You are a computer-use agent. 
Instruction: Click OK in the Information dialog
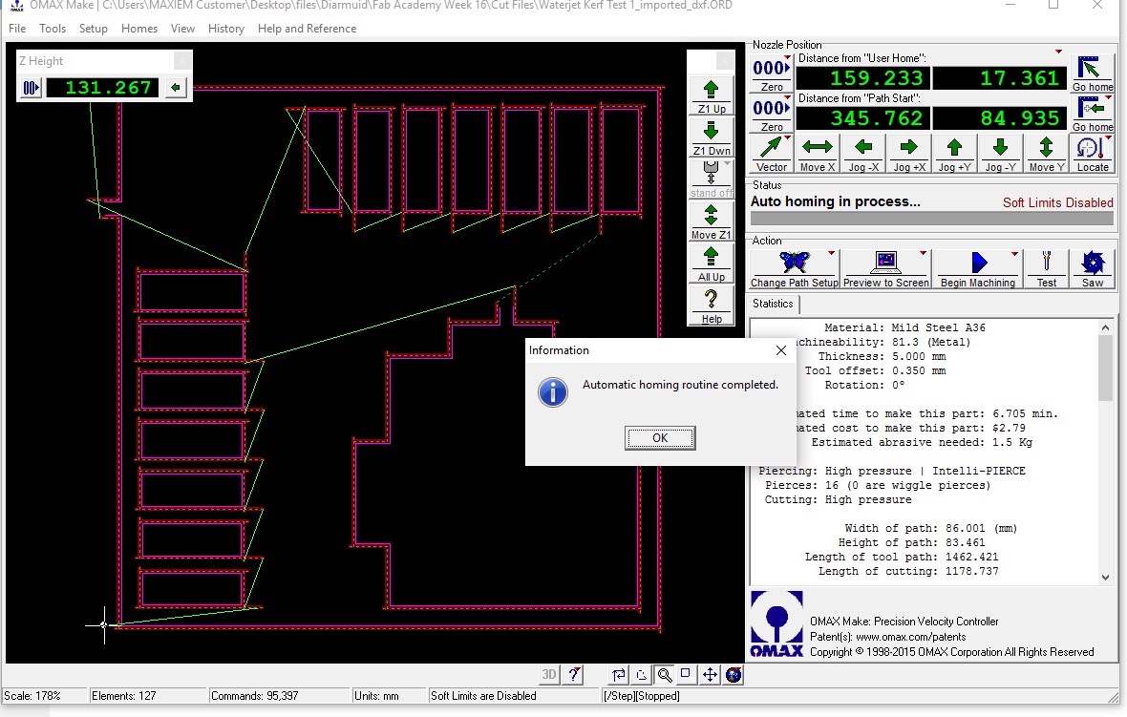[x=660, y=437]
